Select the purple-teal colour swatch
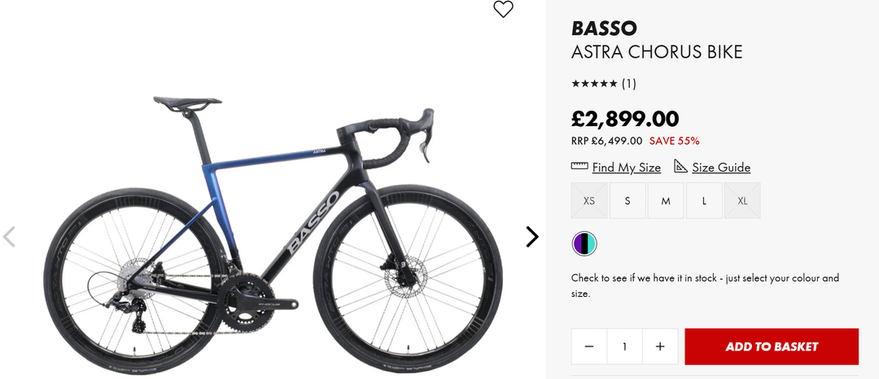Viewport: 879px width, 379px height. pyautogui.click(x=584, y=243)
